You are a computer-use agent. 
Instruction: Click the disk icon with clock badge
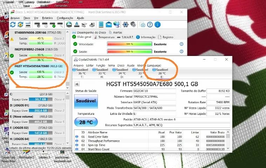[x=45, y=25]
